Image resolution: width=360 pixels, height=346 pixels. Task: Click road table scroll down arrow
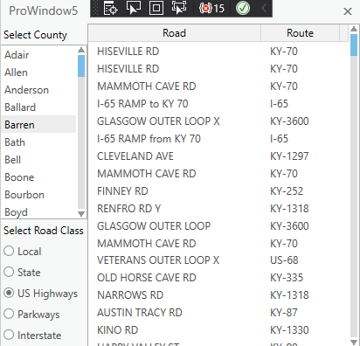click(354, 342)
